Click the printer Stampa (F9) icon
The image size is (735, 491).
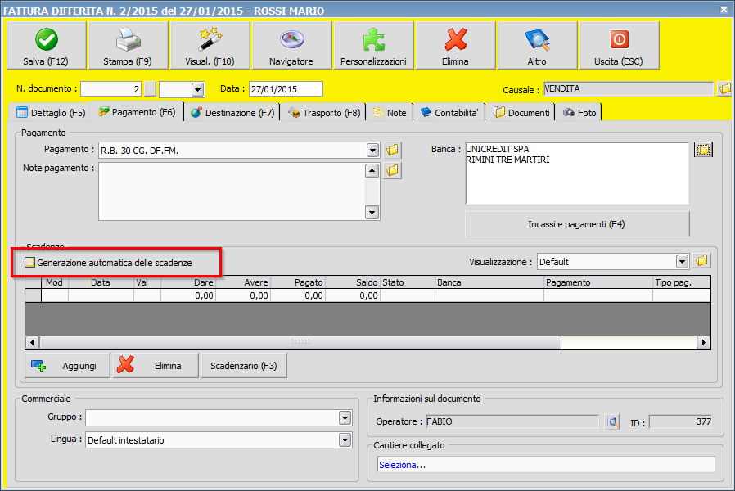pos(128,39)
